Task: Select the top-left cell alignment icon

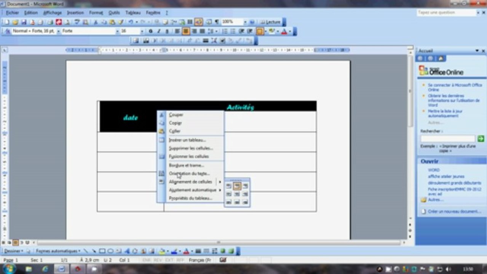Action: (228, 186)
